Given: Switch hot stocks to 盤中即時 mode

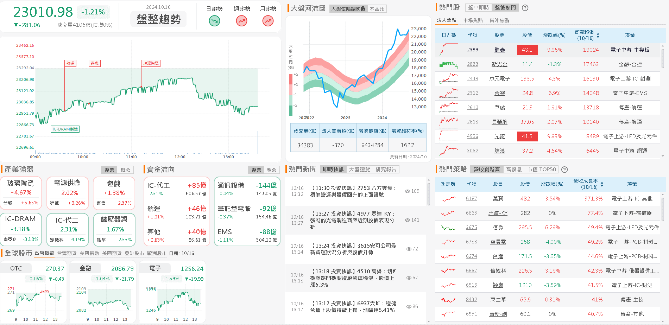Looking at the screenshot, I should coord(478,7).
